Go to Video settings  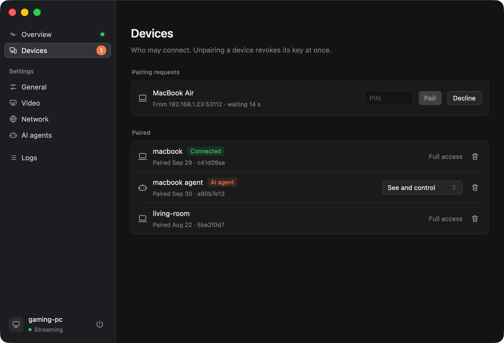click(58, 103)
